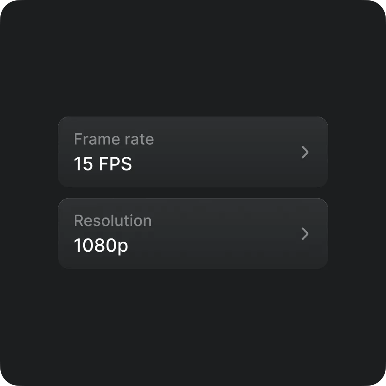Expand Frame rate options via its chevron

pyautogui.click(x=305, y=152)
